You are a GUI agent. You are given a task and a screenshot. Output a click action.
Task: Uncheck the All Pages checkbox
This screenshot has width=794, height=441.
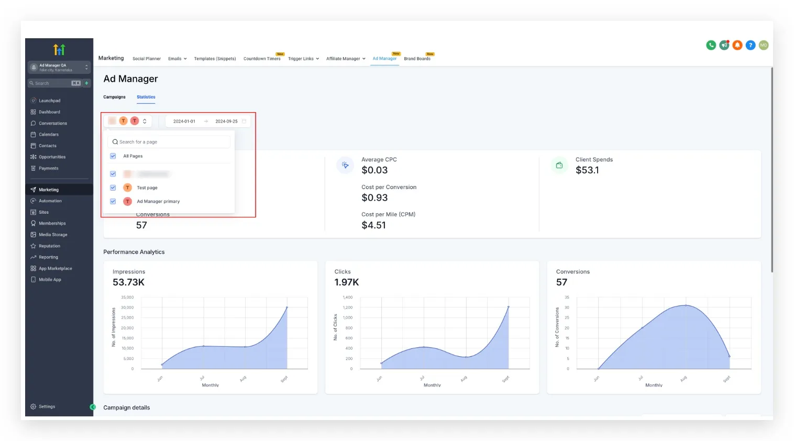pyautogui.click(x=113, y=156)
